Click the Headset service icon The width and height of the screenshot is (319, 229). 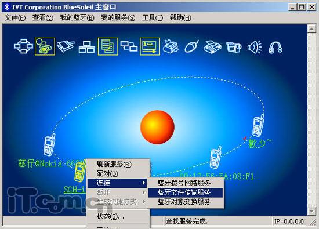pyautogui.click(x=275, y=48)
